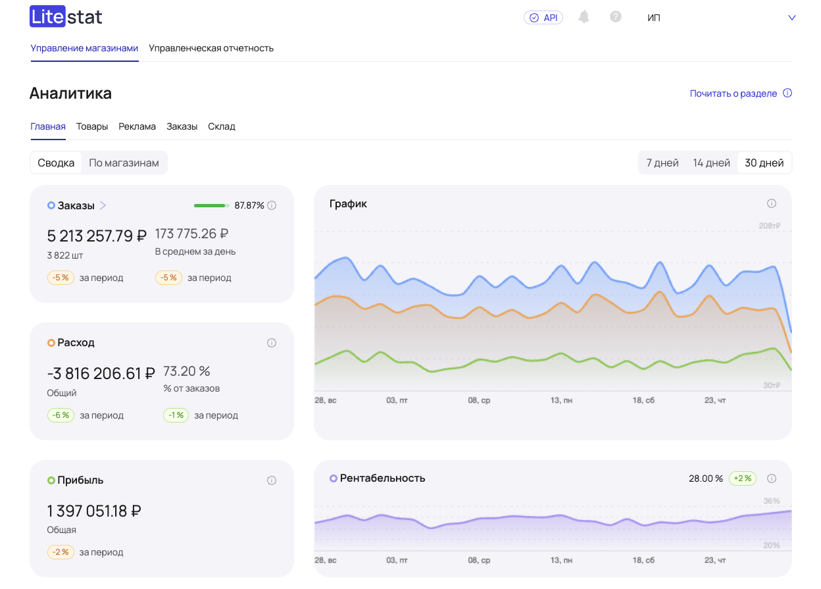Click the green 87.87% progress bar
The width and height of the screenshot is (821, 589).
[211, 205]
